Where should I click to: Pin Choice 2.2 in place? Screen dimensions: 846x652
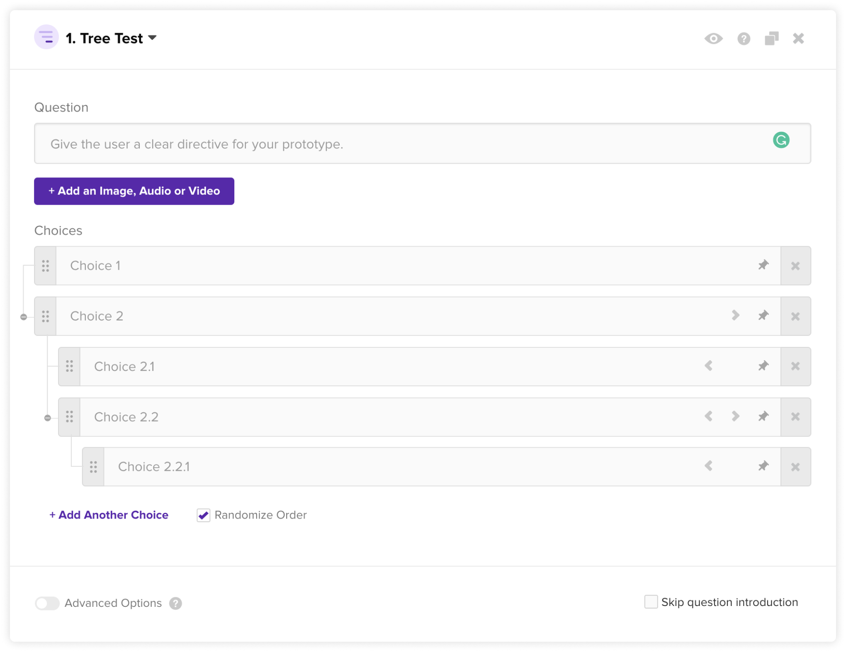tap(763, 417)
